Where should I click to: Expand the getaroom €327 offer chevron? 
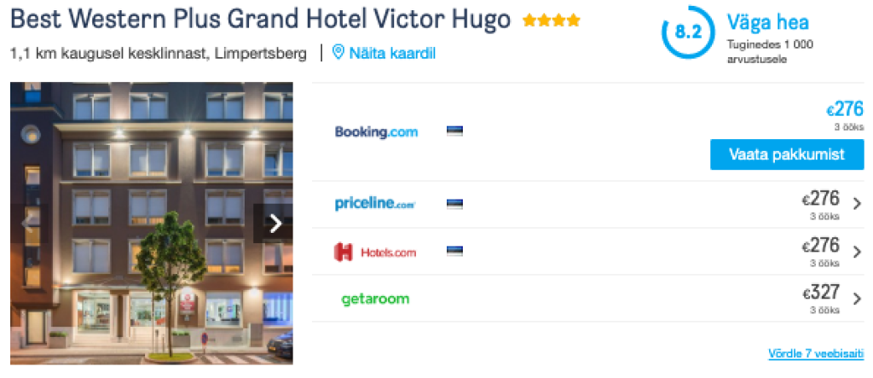point(857,299)
